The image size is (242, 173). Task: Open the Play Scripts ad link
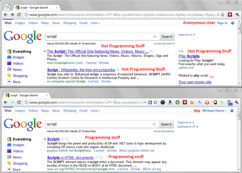[189, 56]
